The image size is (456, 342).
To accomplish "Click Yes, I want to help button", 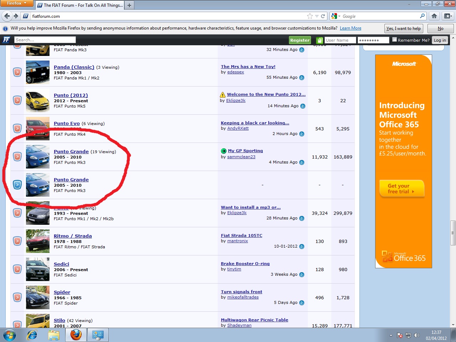I will click(404, 28).
